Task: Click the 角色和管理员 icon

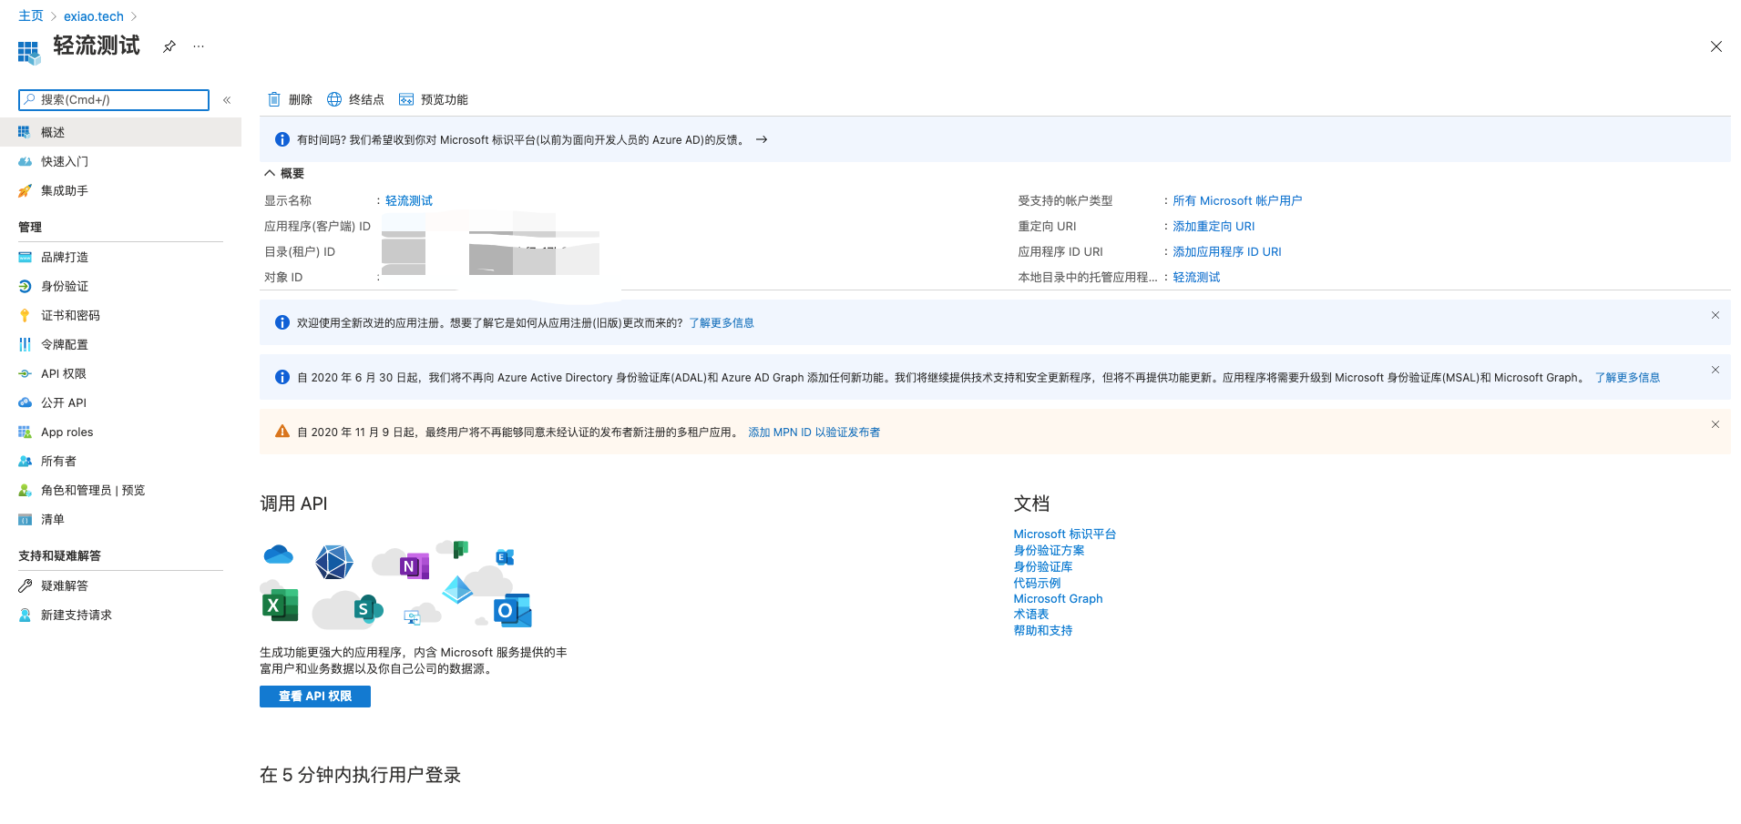Action: click(x=25, y=490)
